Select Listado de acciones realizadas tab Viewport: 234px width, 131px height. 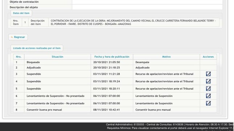click(37, 48)
